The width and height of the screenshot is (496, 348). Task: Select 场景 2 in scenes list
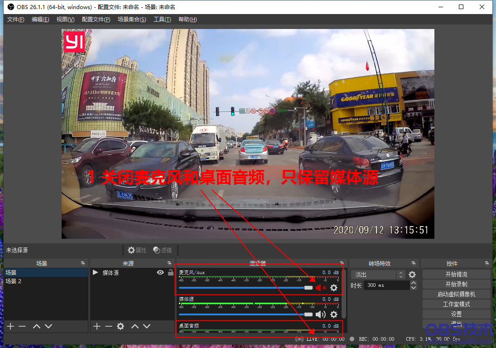coord(14,281)
